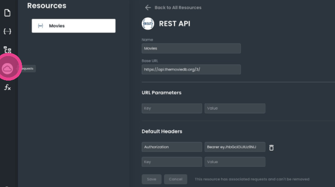Focus the empty Default Headers Value field

click(x=235, y=162)
